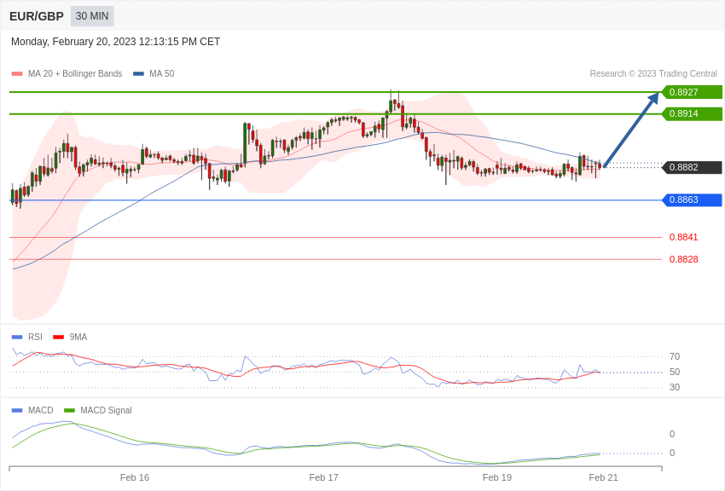Screen dimensions: 725x491
Task: Click the MACD Signal green legend swatch
Action: coord(69,410)
